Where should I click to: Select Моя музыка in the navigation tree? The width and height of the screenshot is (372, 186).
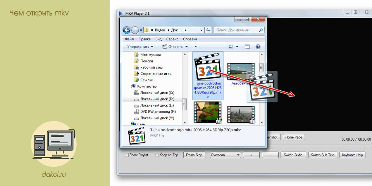point(150,55)
